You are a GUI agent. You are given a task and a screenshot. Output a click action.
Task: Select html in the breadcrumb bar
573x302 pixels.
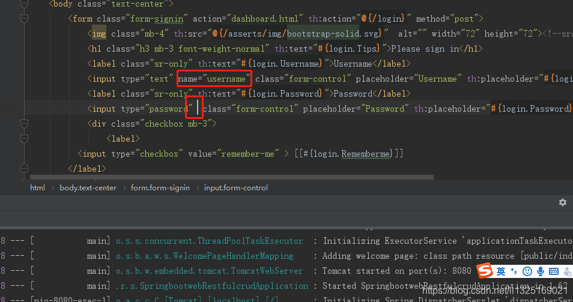(37, 188)
